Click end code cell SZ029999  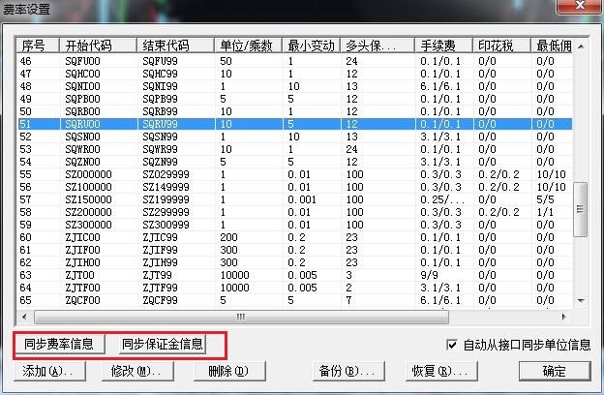tap(166, 174)
